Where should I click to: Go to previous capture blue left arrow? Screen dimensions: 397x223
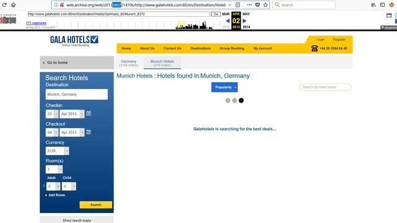coord(228,21)
